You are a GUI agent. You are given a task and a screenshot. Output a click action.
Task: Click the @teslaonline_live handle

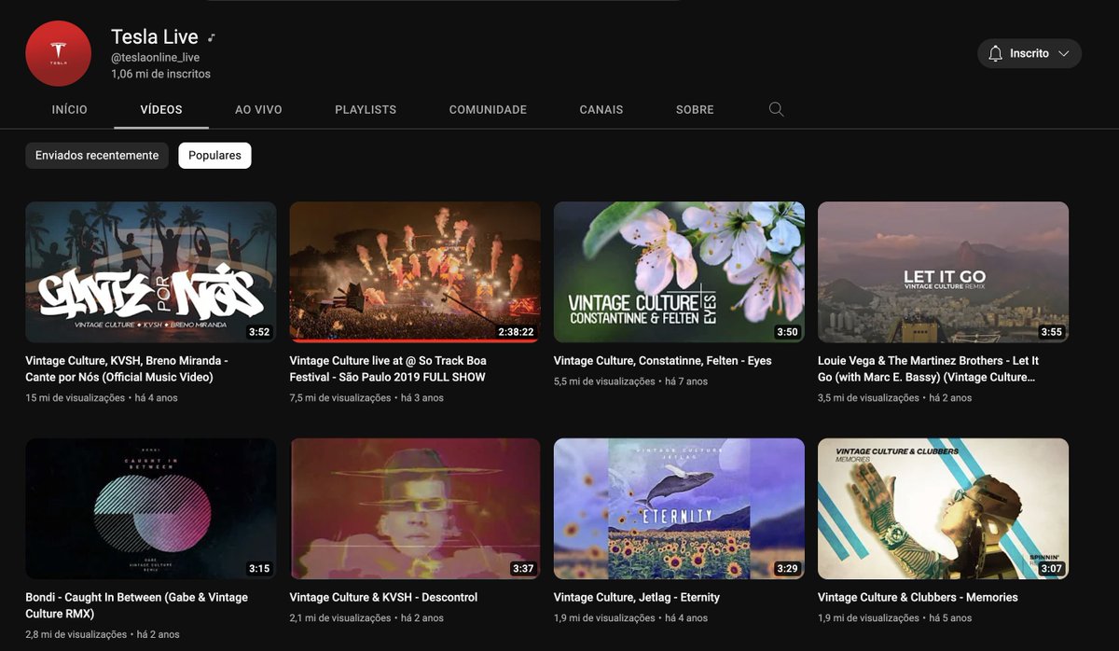[156, 58]
